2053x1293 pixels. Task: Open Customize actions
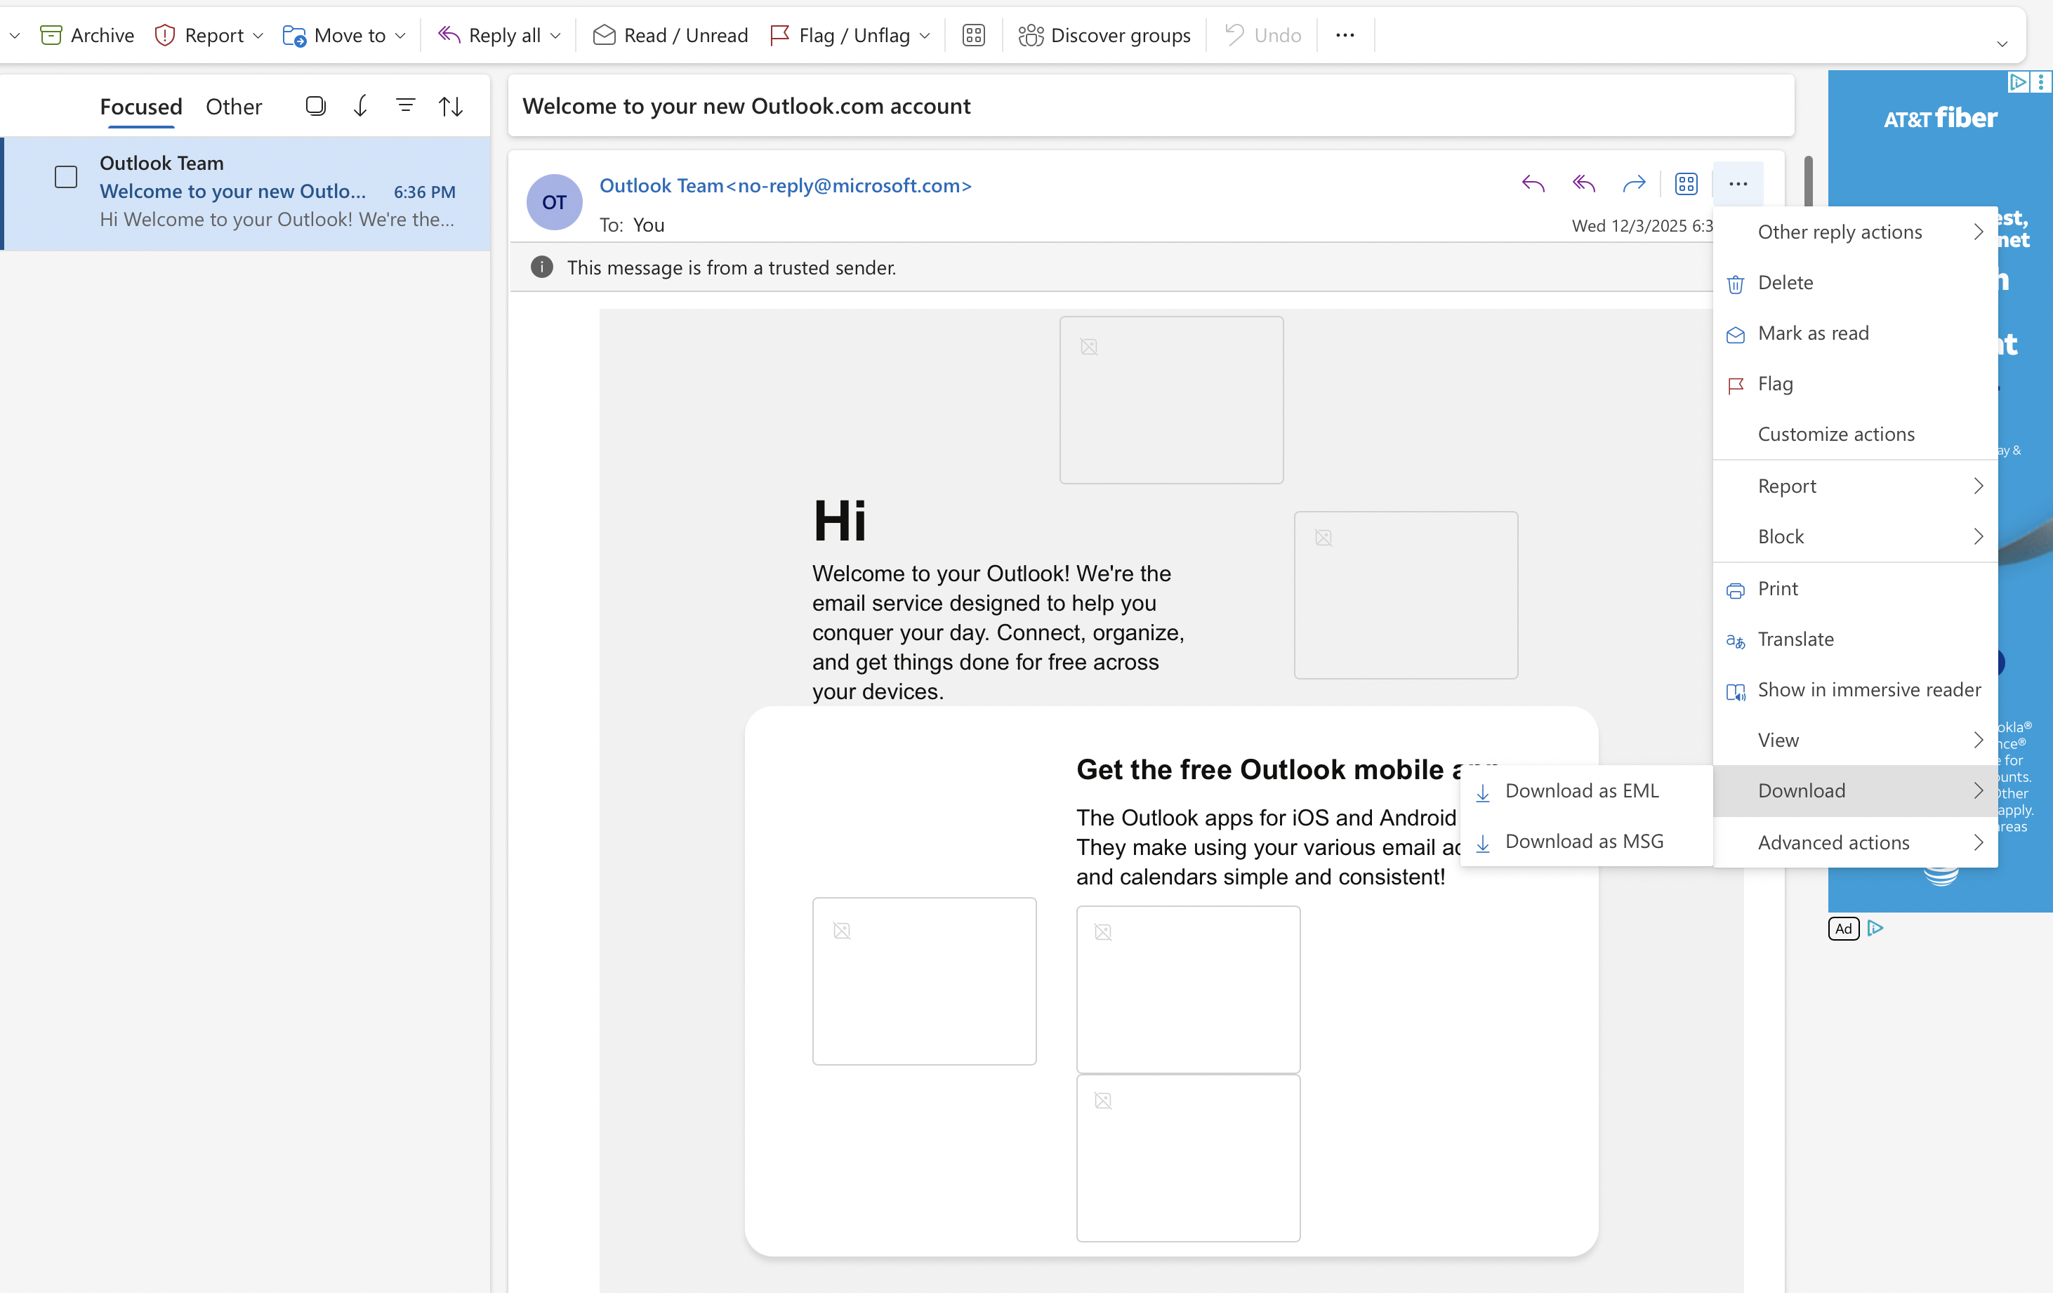click(1855, 434)
